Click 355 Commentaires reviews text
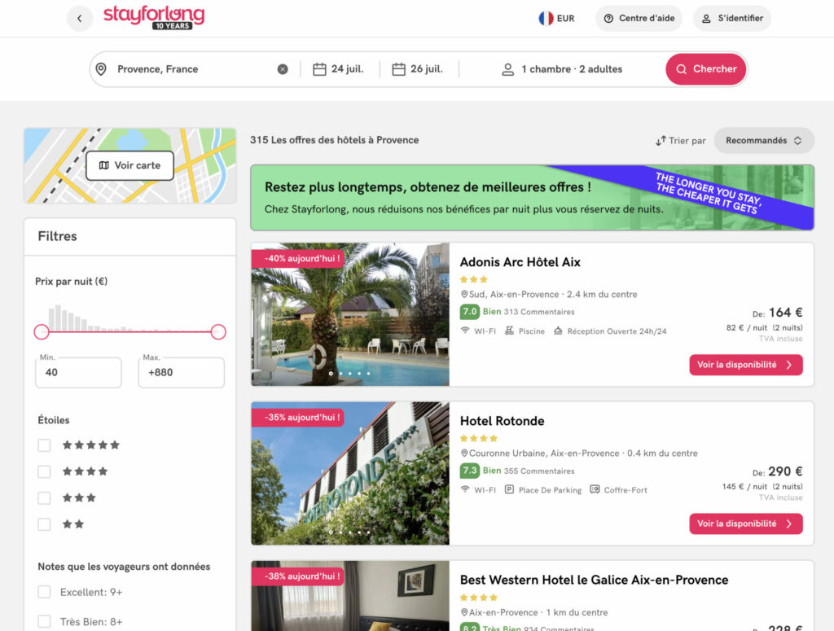Viewport: 834px width, 631px height. point(539,471)
